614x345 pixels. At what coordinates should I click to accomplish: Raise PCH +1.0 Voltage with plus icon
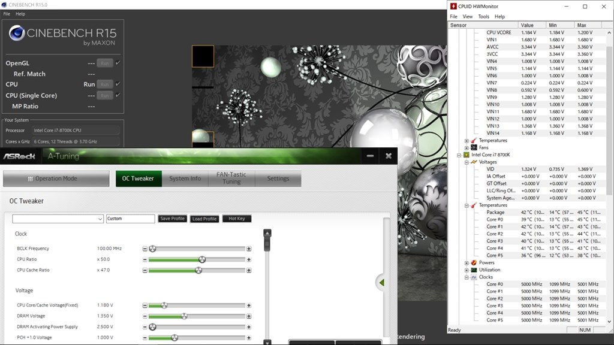tap(249, 338)
